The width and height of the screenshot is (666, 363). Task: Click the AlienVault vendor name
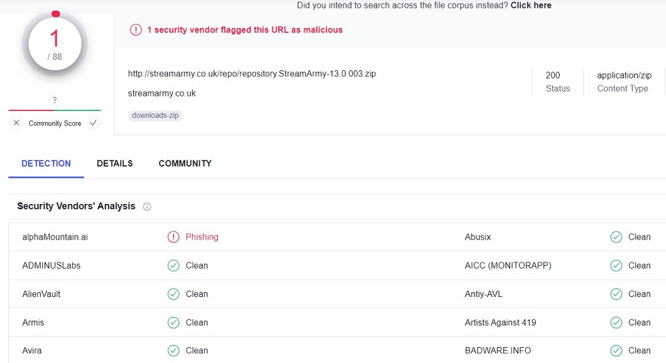(x=41, y=294)
